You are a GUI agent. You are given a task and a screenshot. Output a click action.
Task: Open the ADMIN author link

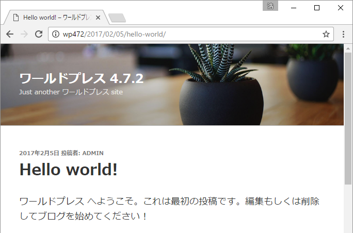coord(93,153)
